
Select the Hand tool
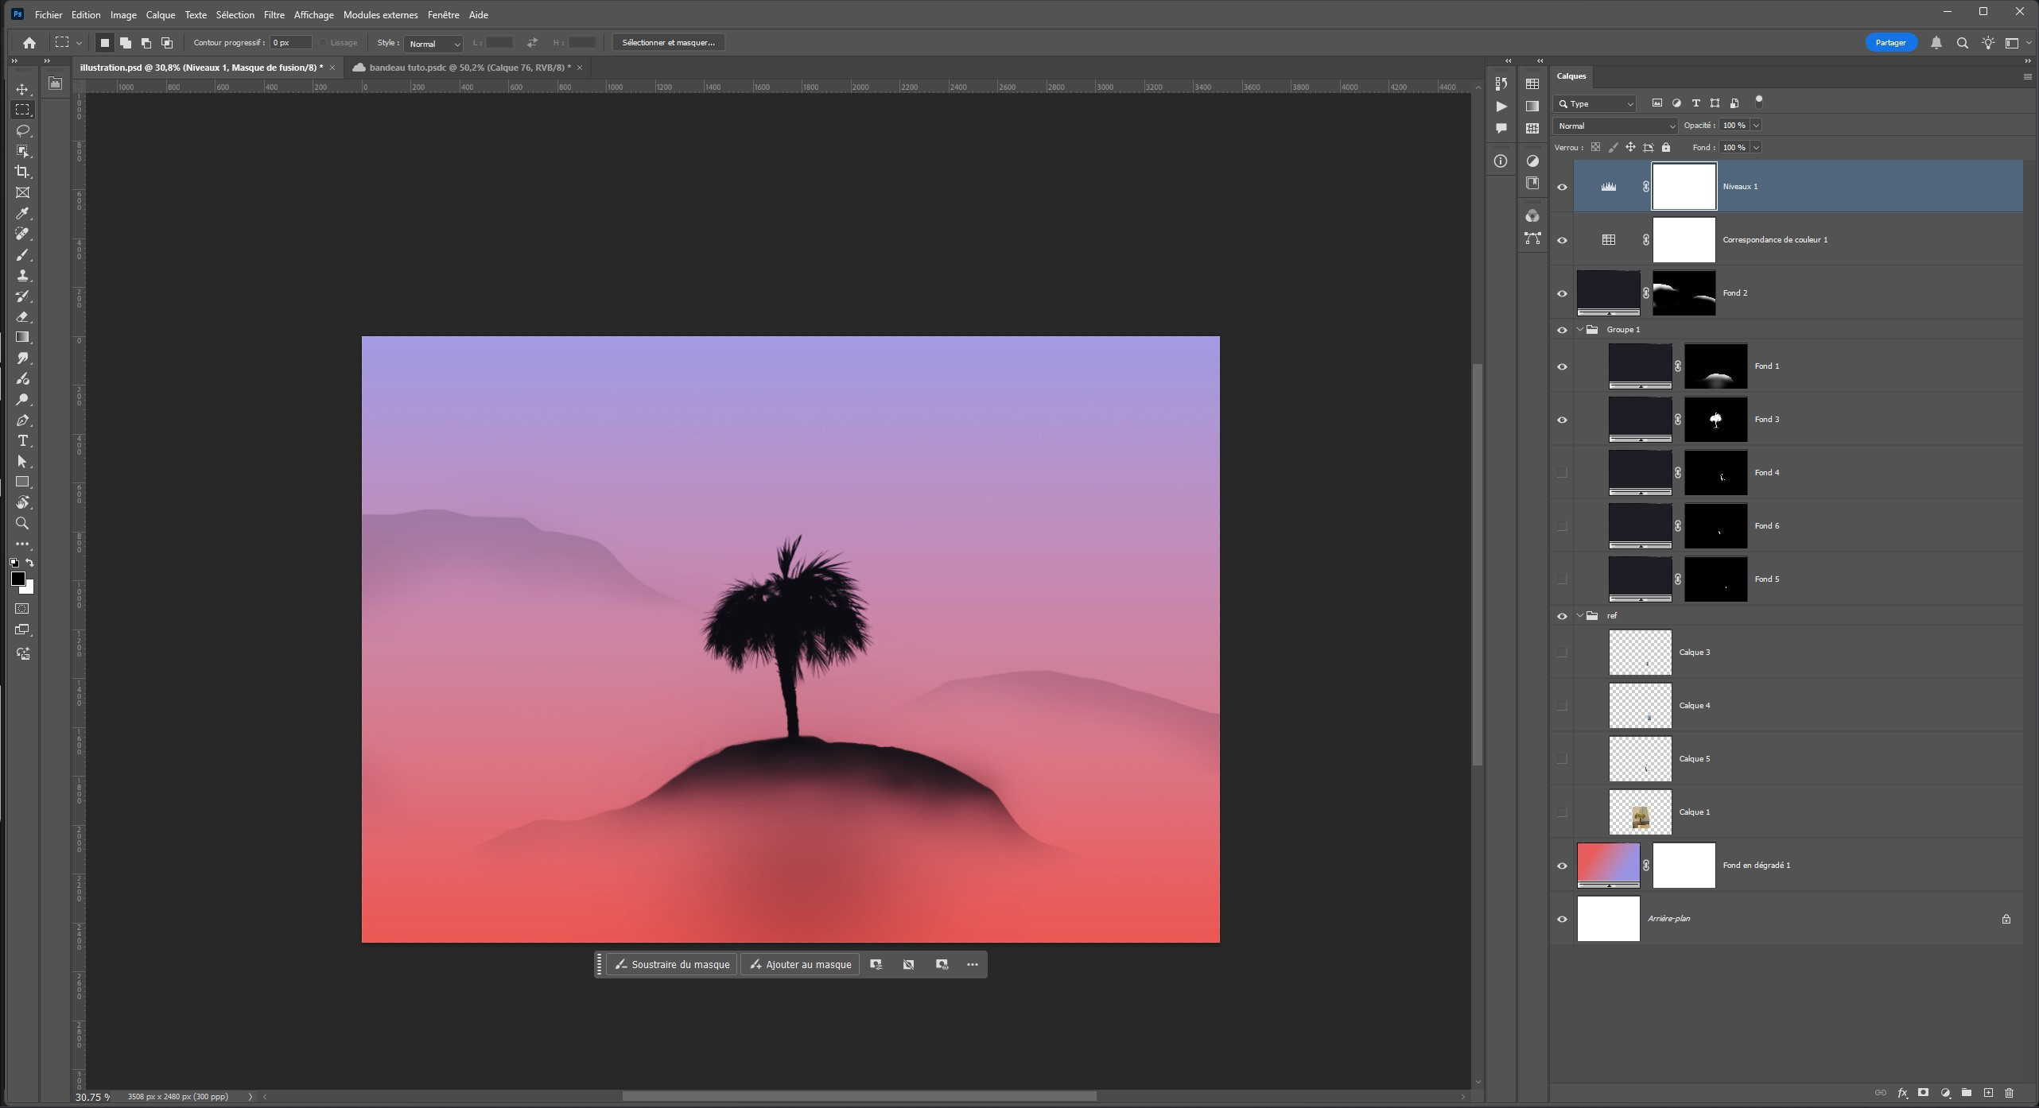[22, 502]
